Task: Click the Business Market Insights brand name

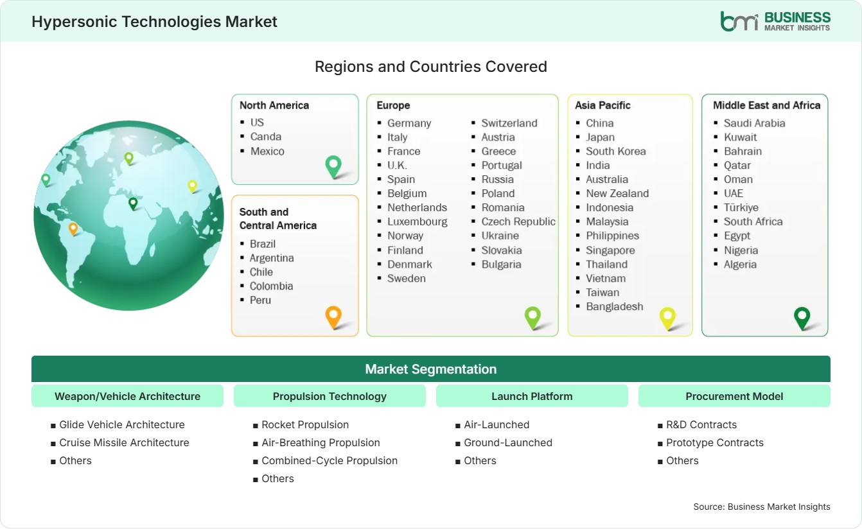Action: 797,21
